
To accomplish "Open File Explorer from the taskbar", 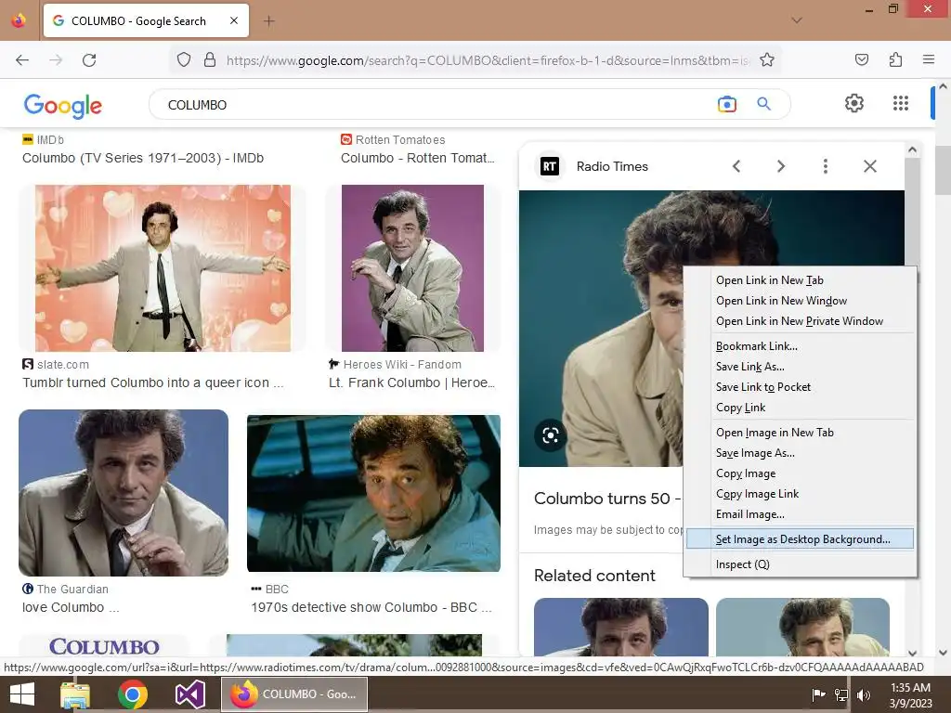I will pos(75,694).
